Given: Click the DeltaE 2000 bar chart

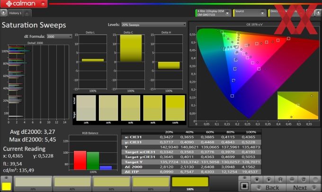Looking at the screenshot, I should pyautogui.click(x=39, y=82).
